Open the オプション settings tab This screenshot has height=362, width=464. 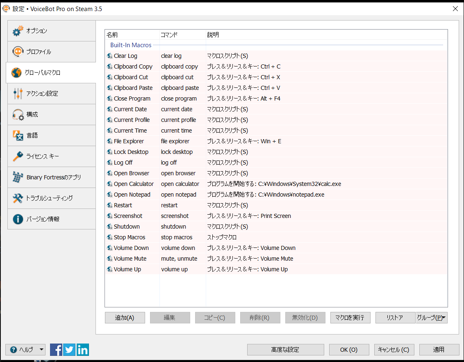click(52, 31)
